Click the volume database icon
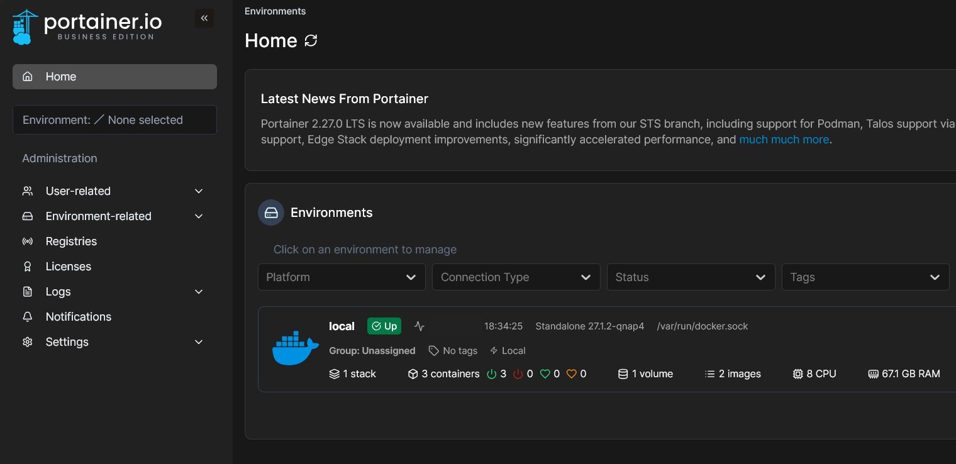The image size is (956, 464). (x=623, y=373)
